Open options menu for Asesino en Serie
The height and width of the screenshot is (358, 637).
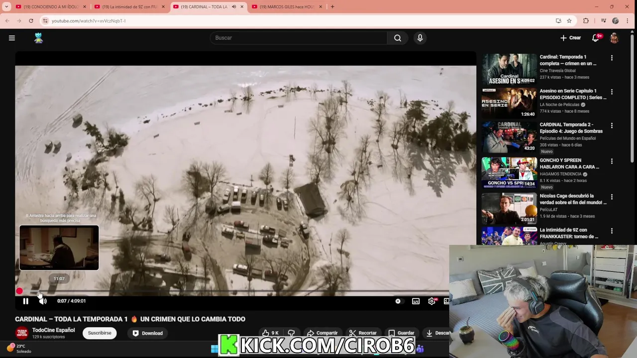pos(612,92)
